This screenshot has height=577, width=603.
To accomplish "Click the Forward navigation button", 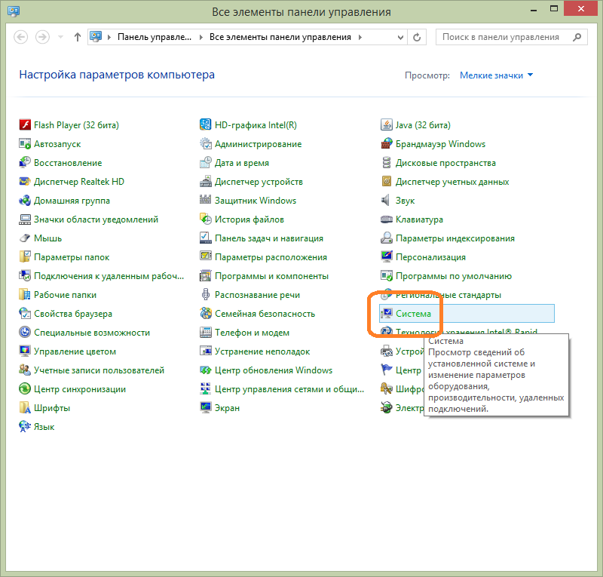I will [x=42, y=38].
